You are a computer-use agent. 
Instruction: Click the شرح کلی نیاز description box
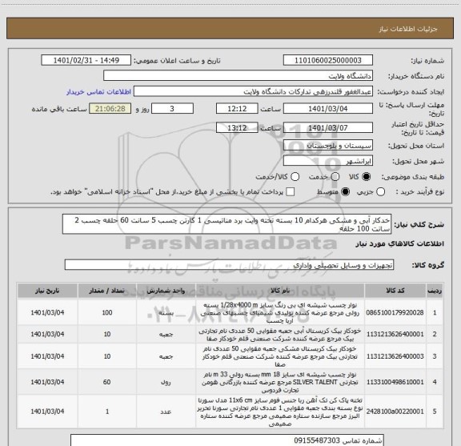tap(227, 224)
